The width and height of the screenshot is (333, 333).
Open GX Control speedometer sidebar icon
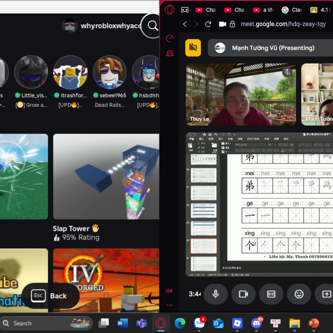(x=170, y=38)
